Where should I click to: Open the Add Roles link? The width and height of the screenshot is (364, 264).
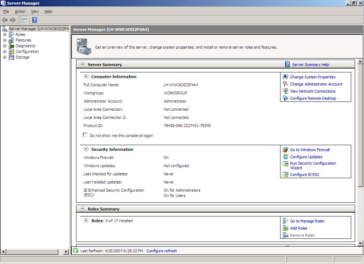pos(299,228)
